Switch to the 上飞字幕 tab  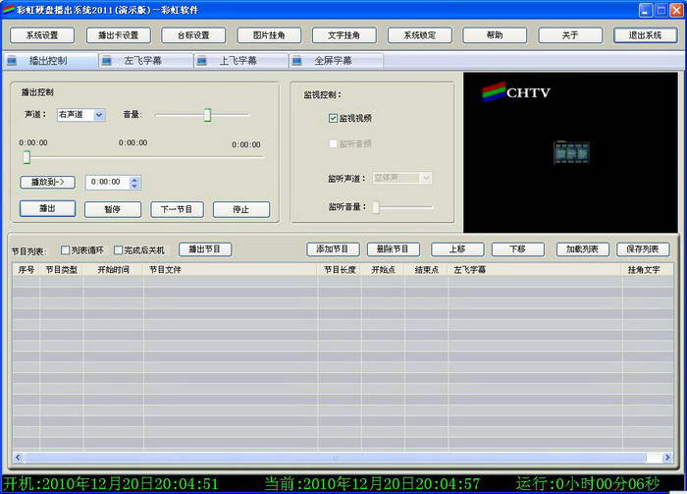[241, 61]
